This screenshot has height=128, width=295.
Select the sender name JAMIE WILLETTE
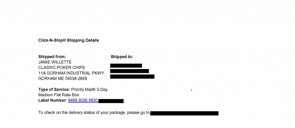click(55, 62)
